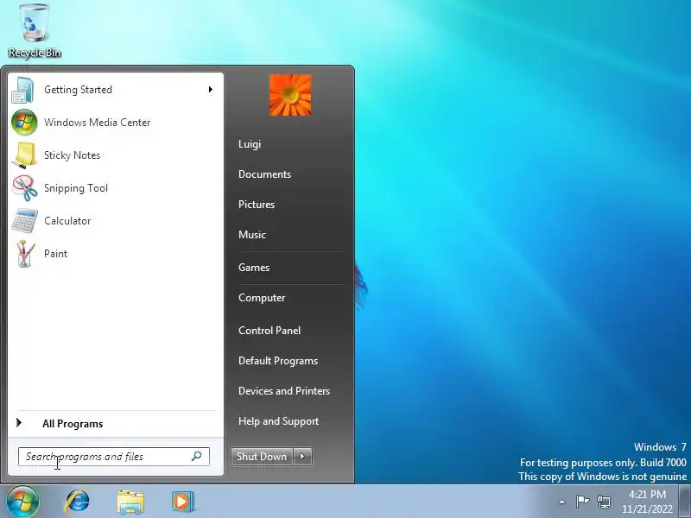Click the Calculator icon
Viewport: 691px width, 518px height.
pyautogui.click(x=25, y=221)
